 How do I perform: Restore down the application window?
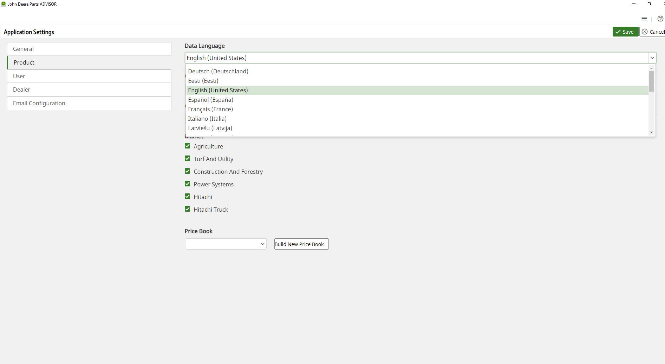[649, 4]
